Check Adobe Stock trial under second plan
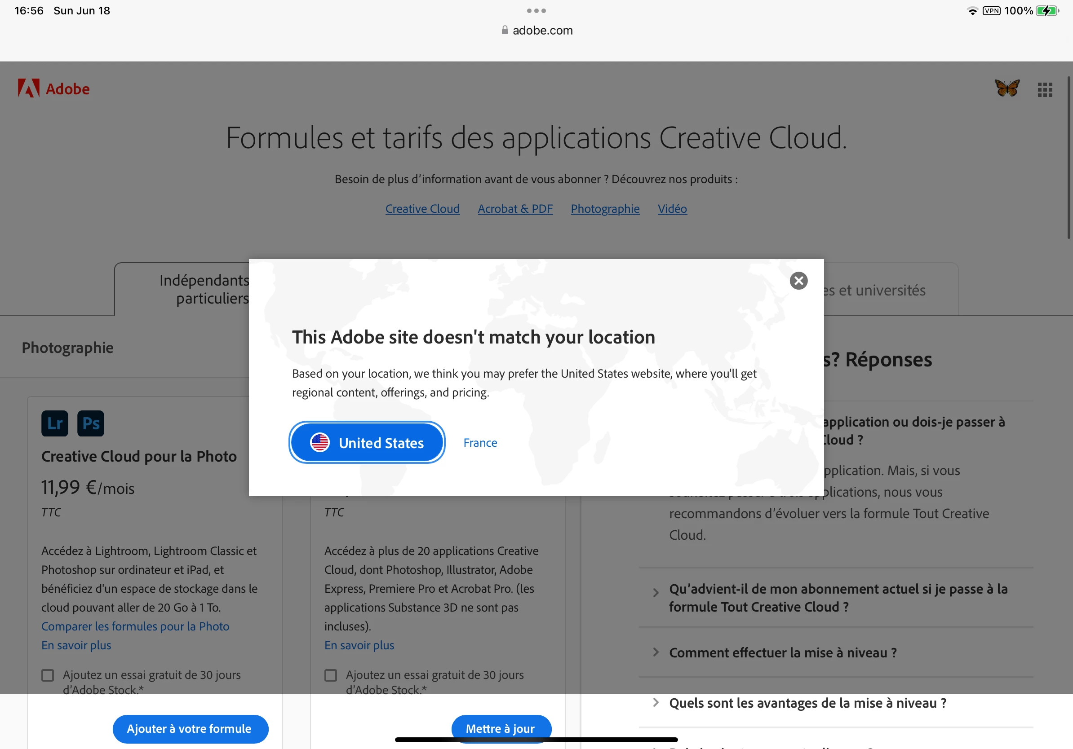 331,675
